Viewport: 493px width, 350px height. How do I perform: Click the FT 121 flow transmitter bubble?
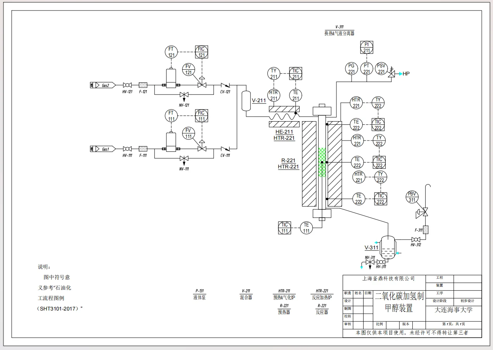tap(171, 52)
